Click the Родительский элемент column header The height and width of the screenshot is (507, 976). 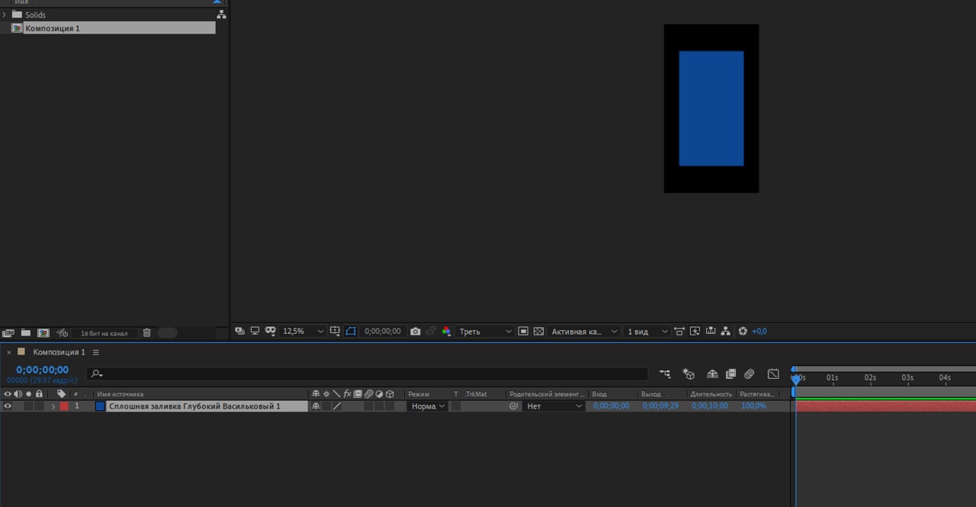click(546, 394)
